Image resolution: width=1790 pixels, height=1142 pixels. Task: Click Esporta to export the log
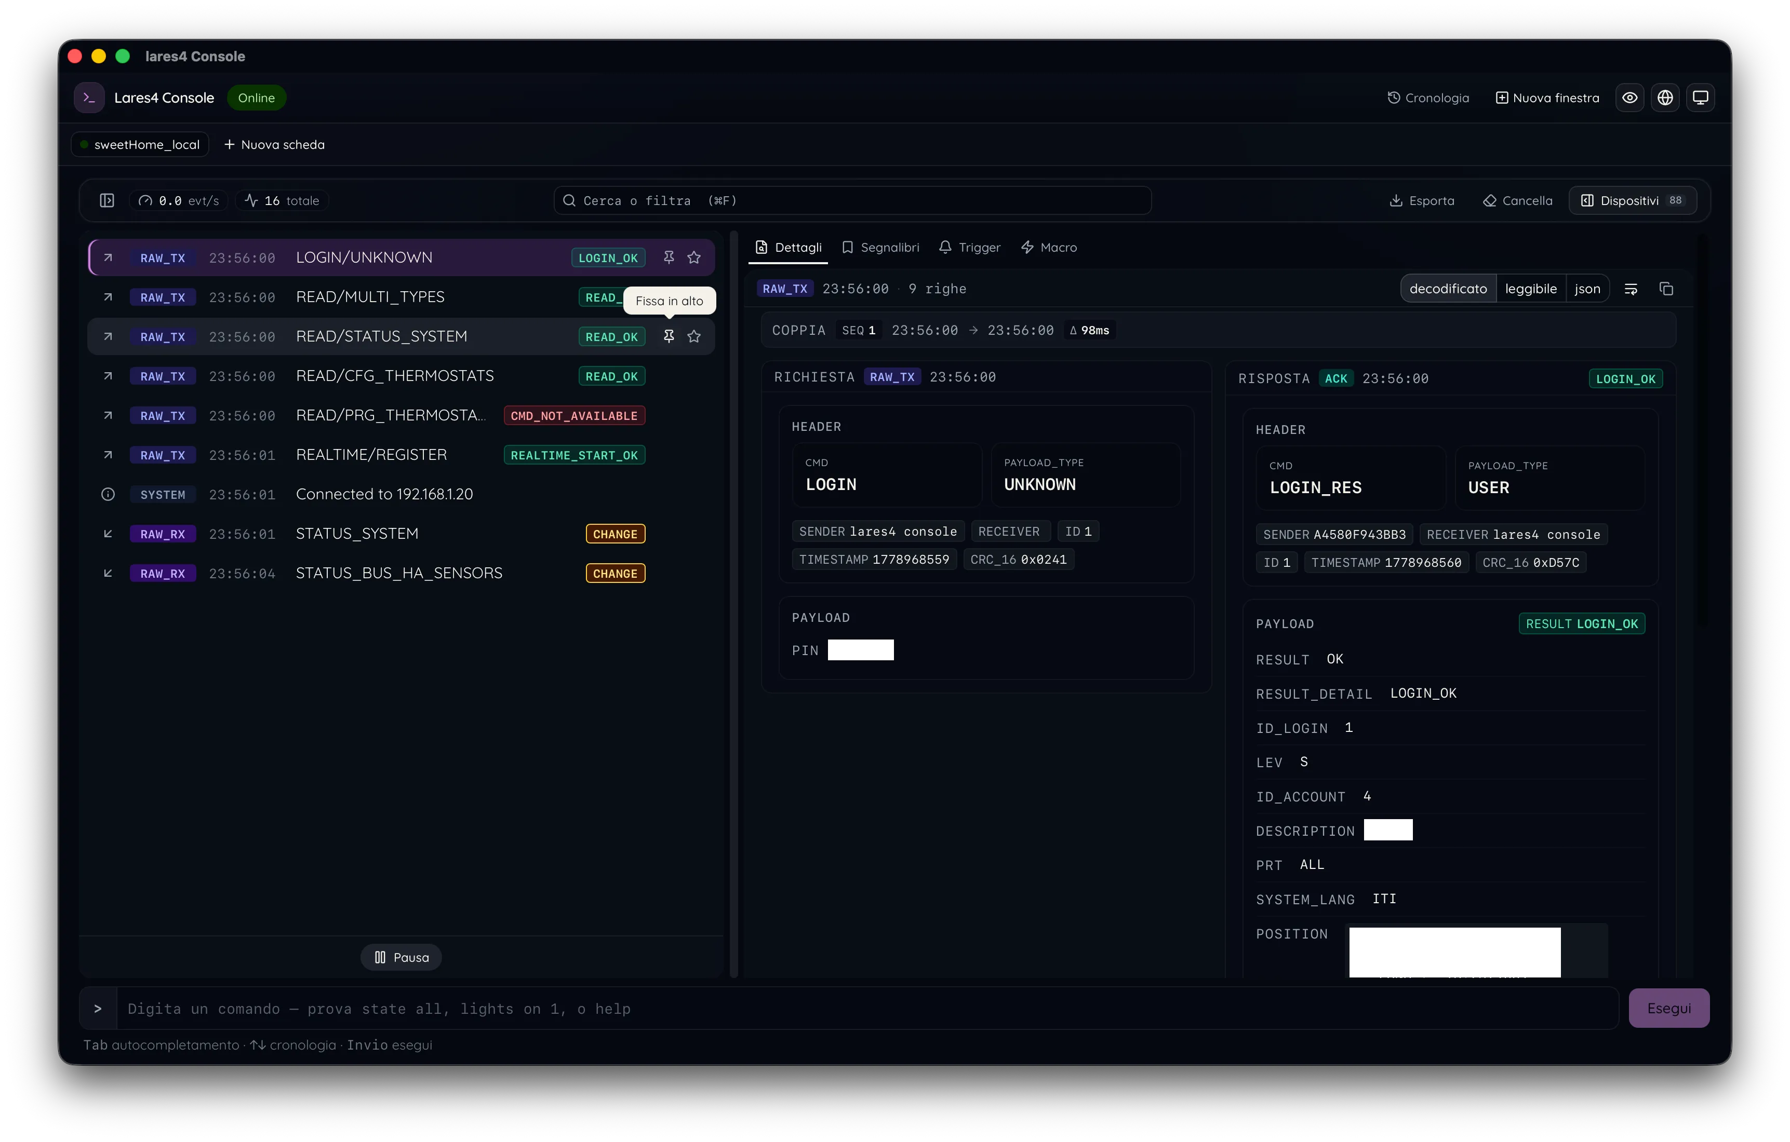pyautogui.click(x=1422, y=200)
